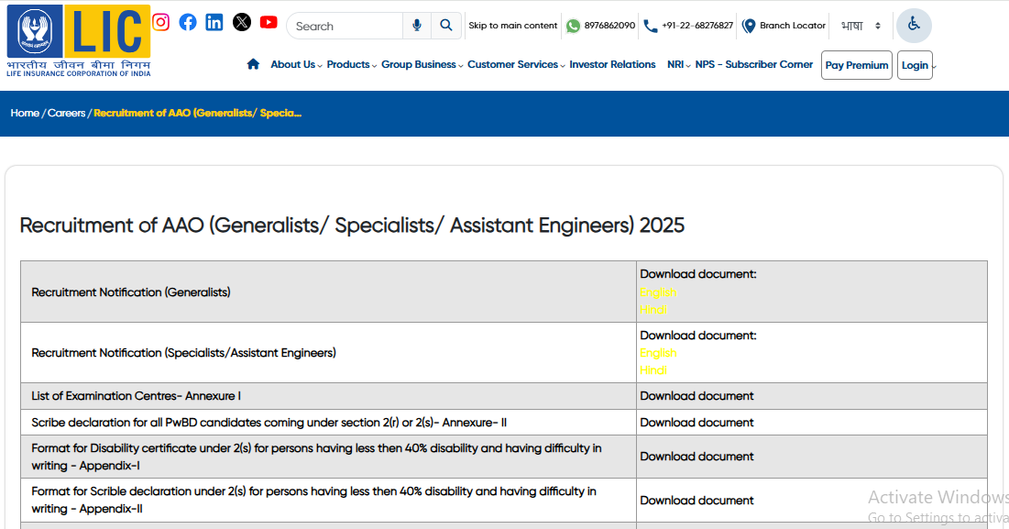Screen dimensions: 1009x529
Task: Open the LinkedIn social icon
Action: coord(214,22)
